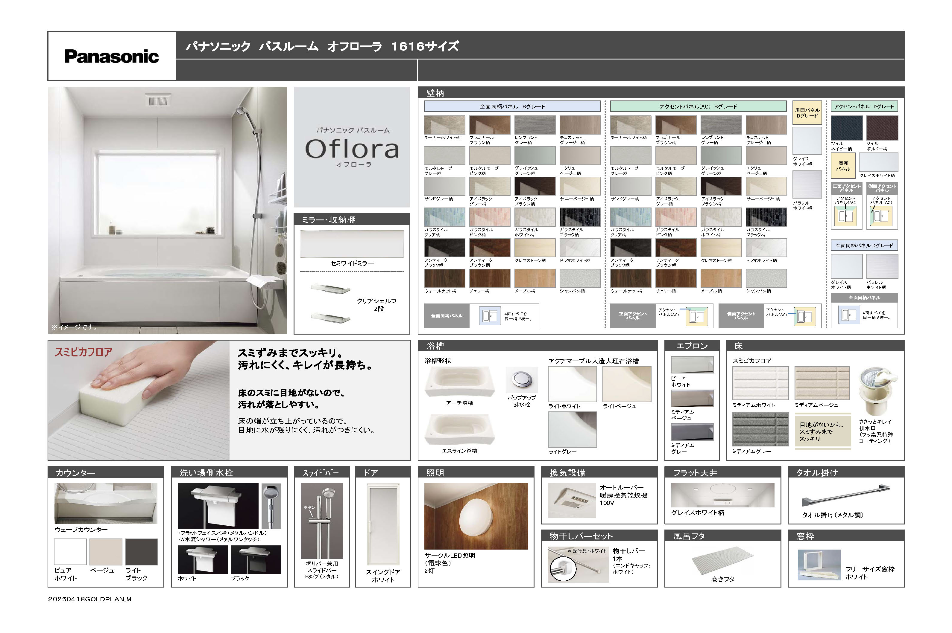Open the main bathroom image photo
The width and height of the screenshot is (952, 633).
click(x=167, y=210)
